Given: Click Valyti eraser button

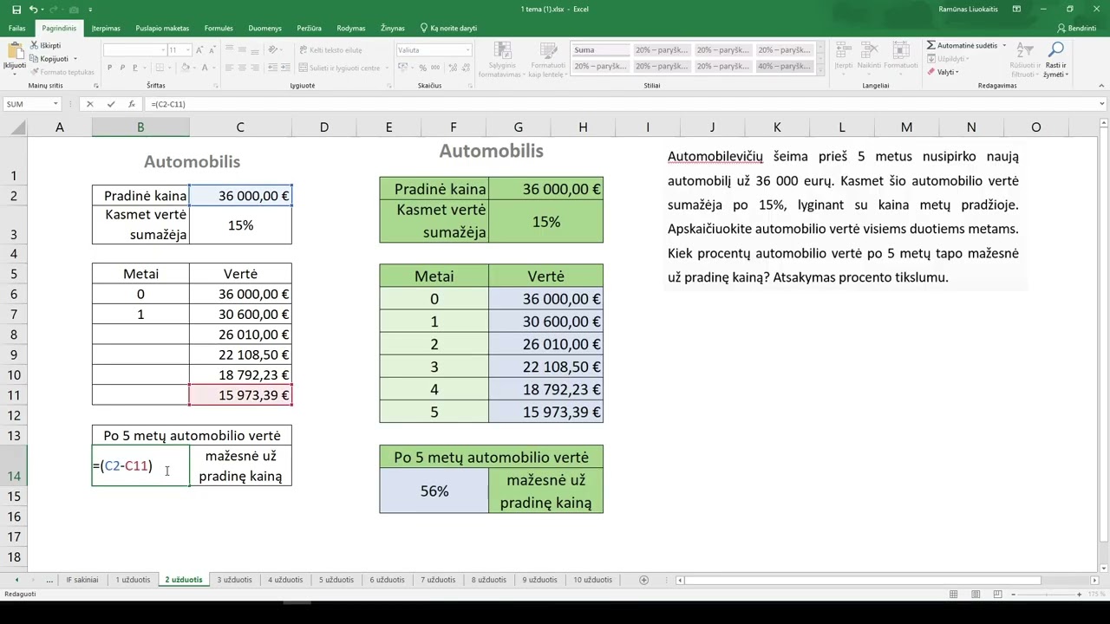Looking at the screenshot, I should tap(943, 72).
